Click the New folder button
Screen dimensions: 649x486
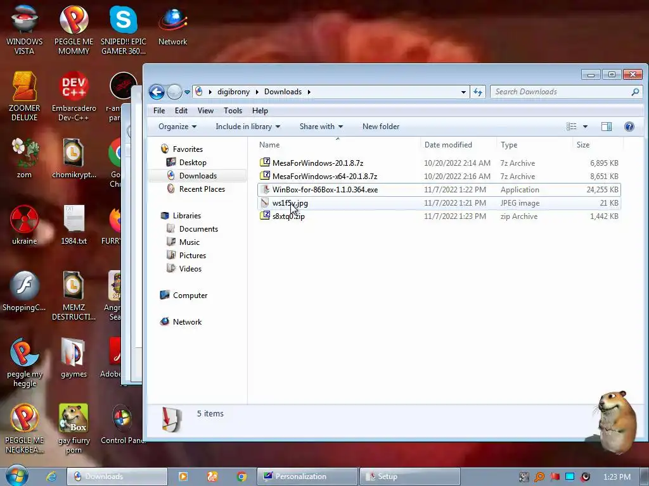(381, 127)
